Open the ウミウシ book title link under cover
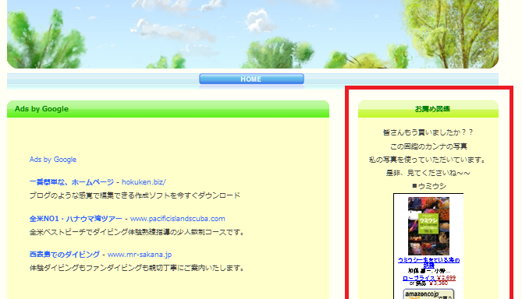 (x=429, y=262)
